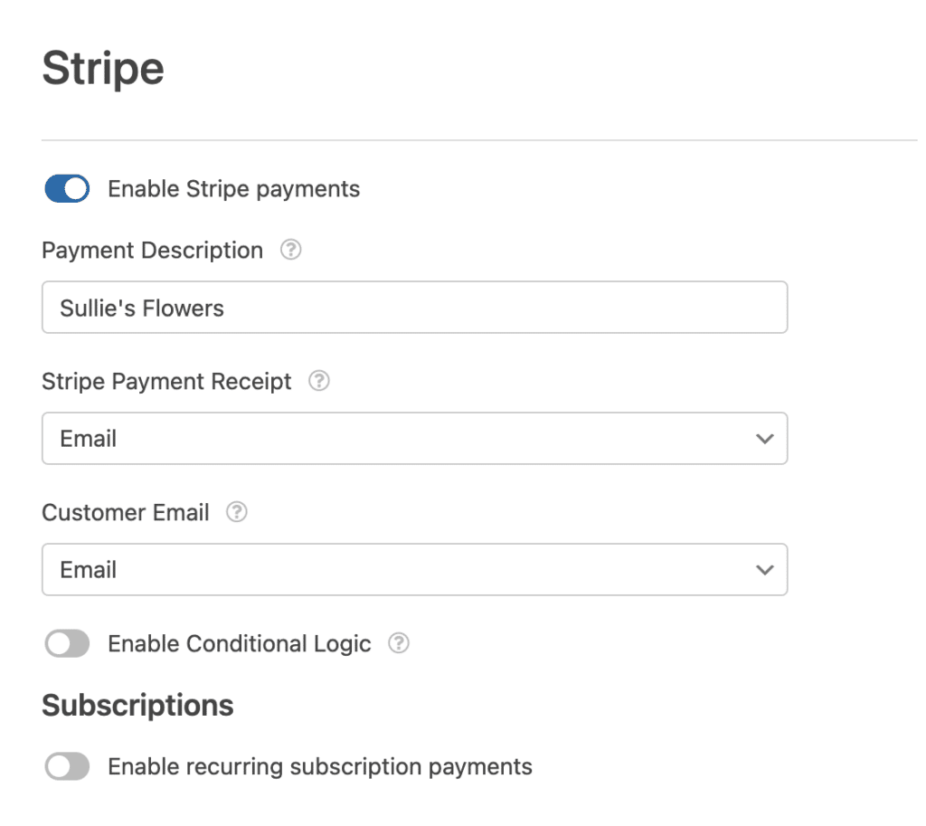Click the Enable recurring subscription payments label
The width and height of the screenshot is (926, 826).
click(319, 766)
